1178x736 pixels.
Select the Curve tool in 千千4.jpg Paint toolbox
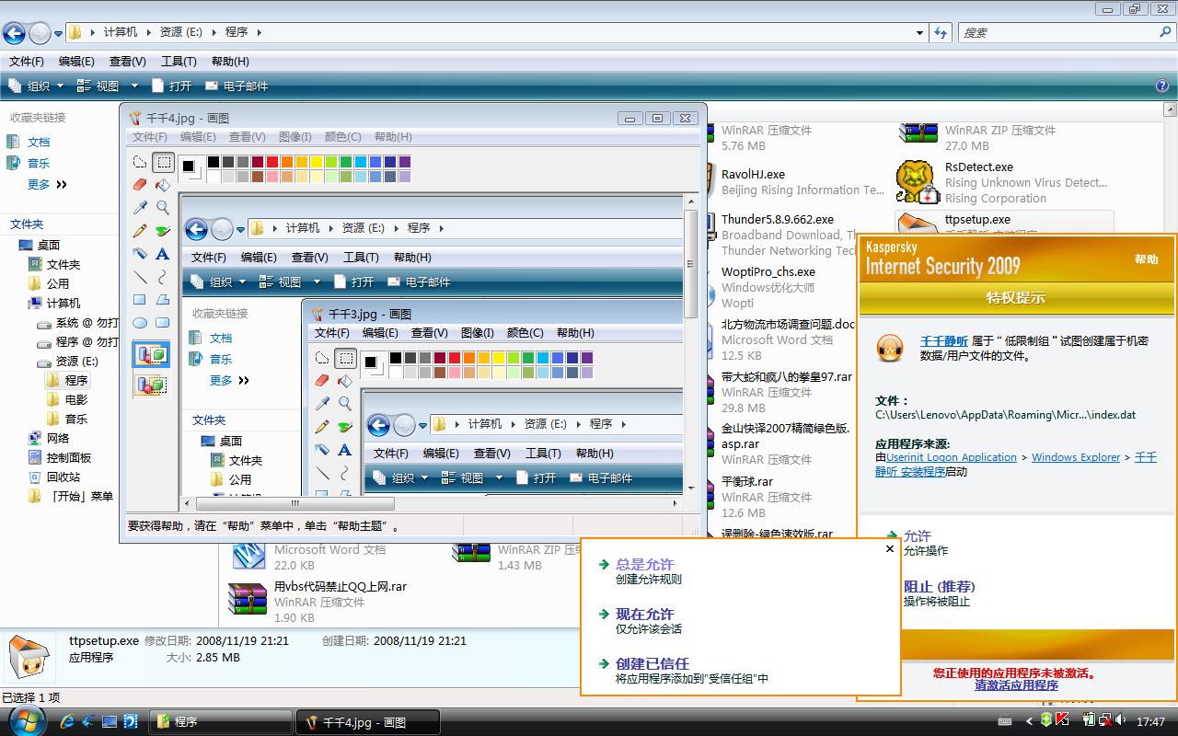click(x=163, y=277)
